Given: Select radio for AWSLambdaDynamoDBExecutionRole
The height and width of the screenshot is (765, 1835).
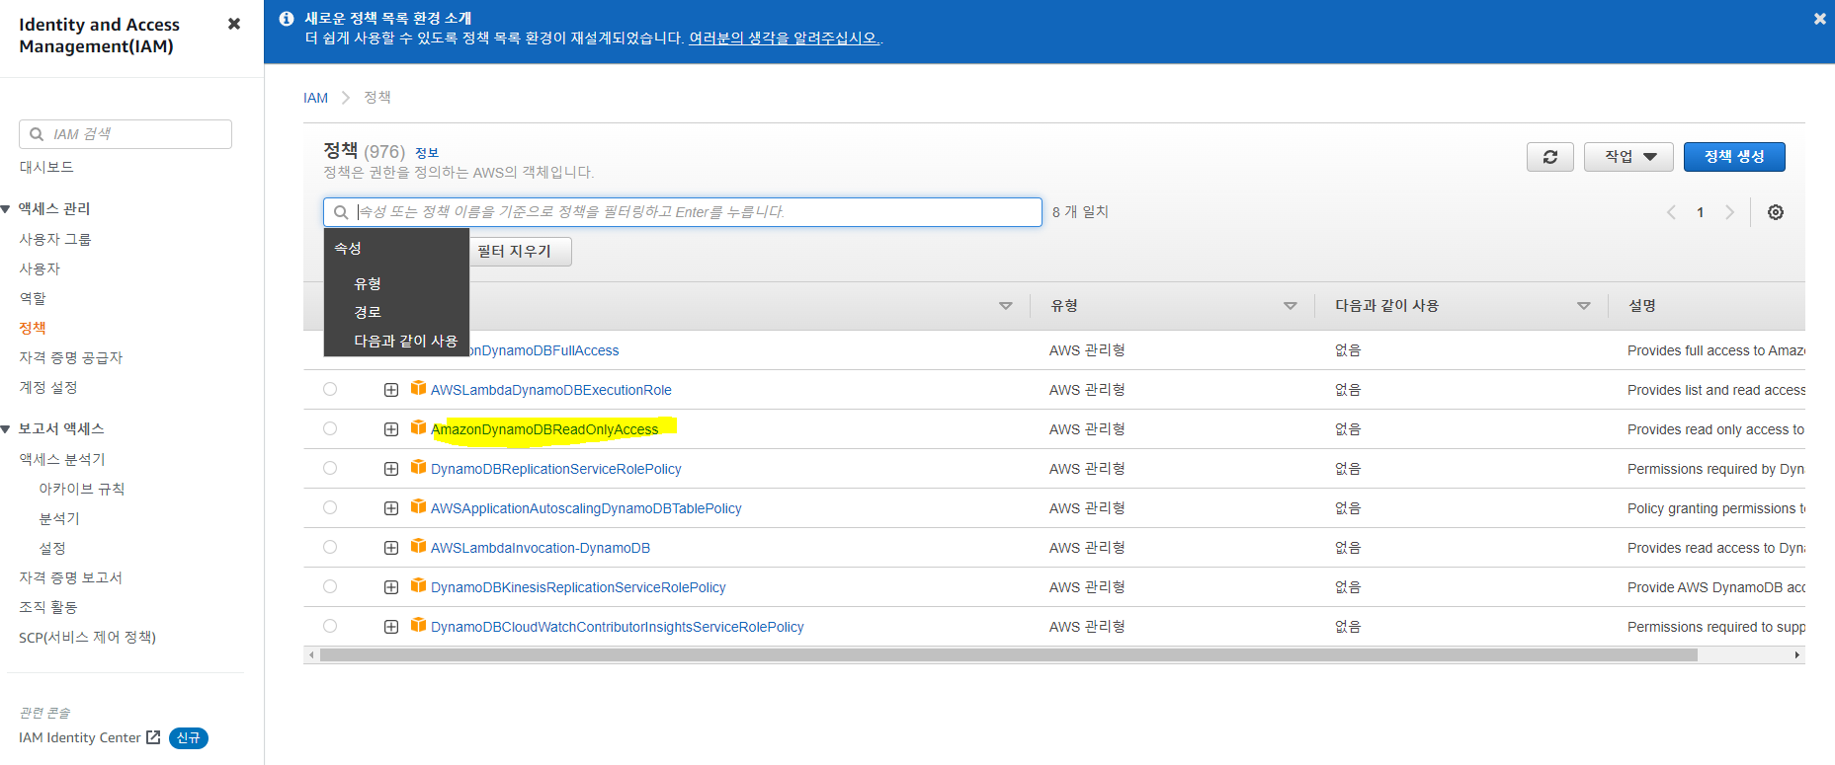Looking at the screenshot, I should 330,389.
